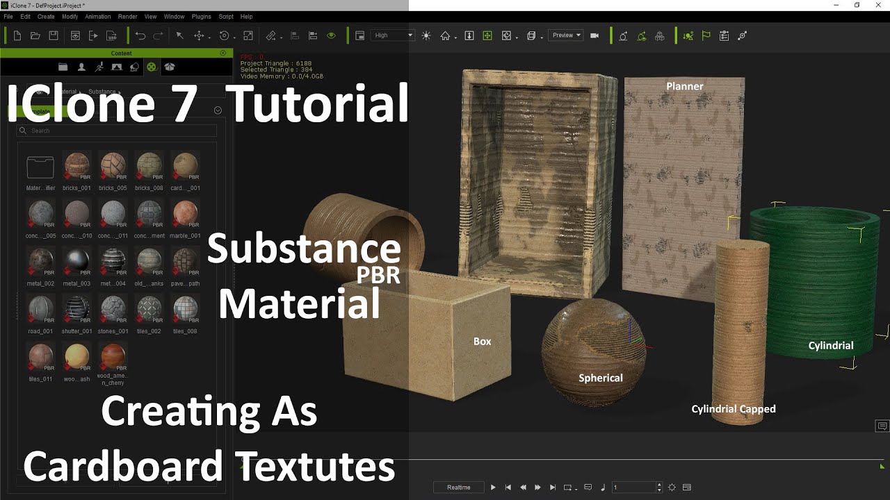
Task: Click the sun atmosphere icon
Action: [426, 35]
